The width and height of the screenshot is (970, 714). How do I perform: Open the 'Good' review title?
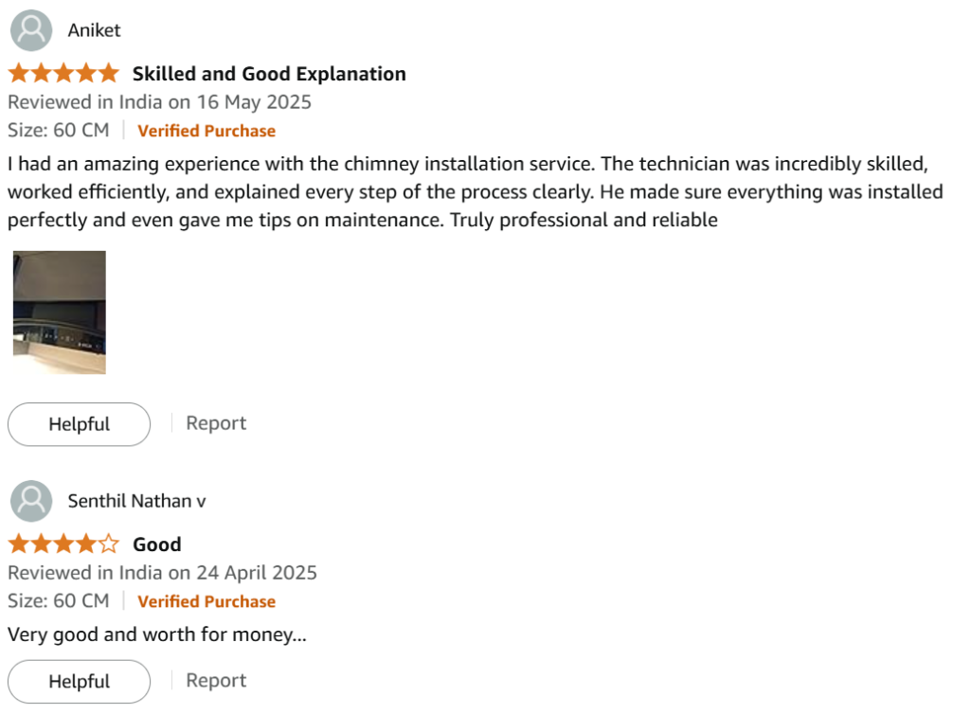coord(157,544)
